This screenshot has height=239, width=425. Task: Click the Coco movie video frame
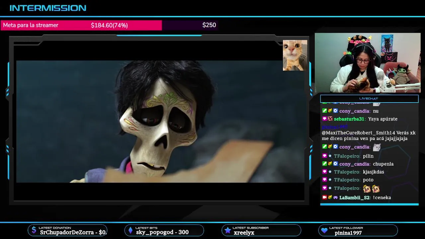(x=160, y=121)
